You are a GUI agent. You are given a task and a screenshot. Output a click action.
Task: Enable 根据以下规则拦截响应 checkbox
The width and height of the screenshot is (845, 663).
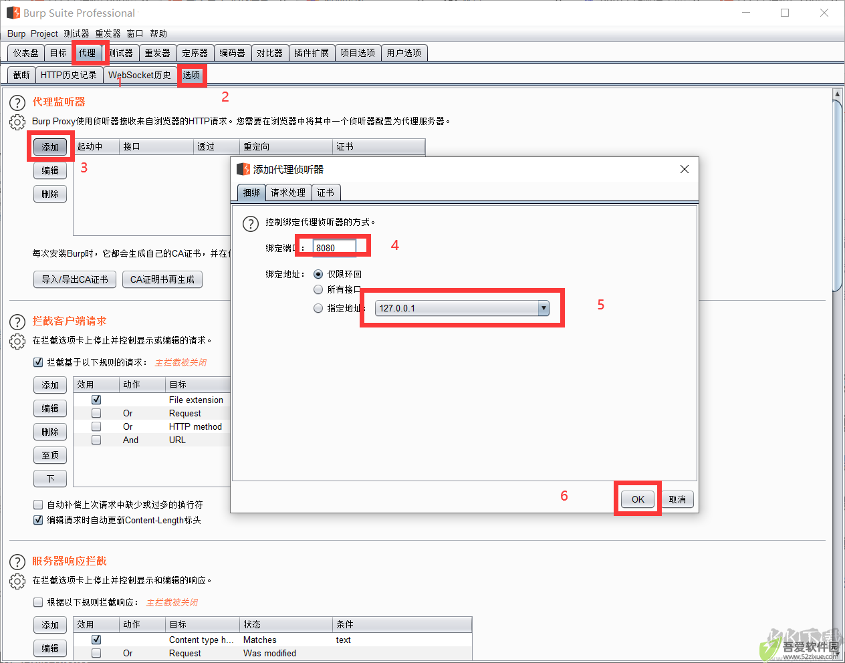click(38, 602)
